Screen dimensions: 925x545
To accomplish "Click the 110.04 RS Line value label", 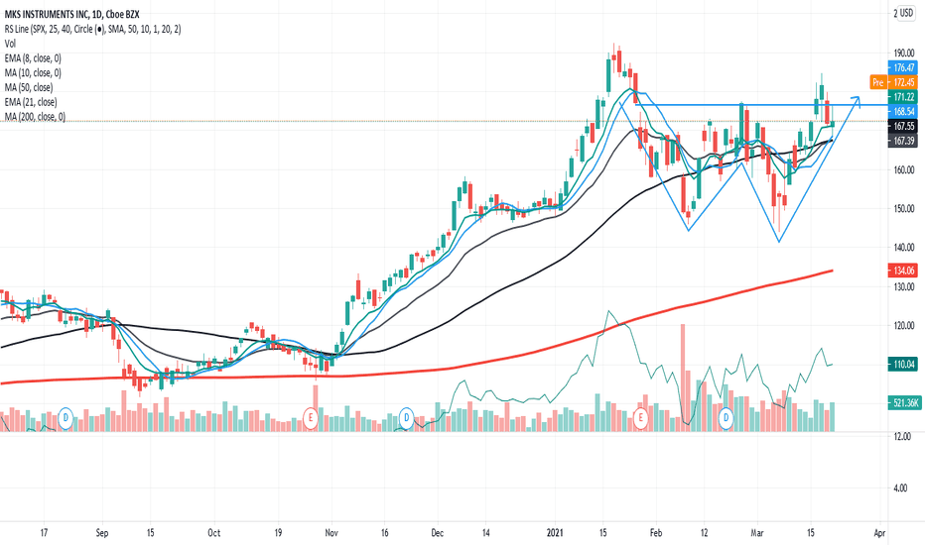I will coord(902,364).
